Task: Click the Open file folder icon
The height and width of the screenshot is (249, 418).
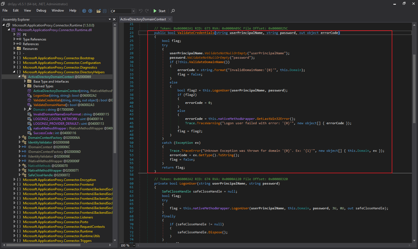Action: (x=98, y=11)
